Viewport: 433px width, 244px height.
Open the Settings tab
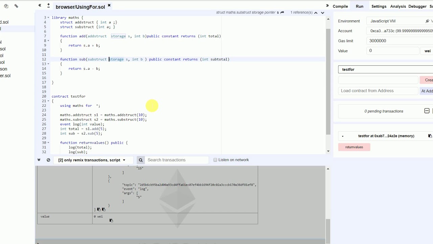[x=379, y=6]
